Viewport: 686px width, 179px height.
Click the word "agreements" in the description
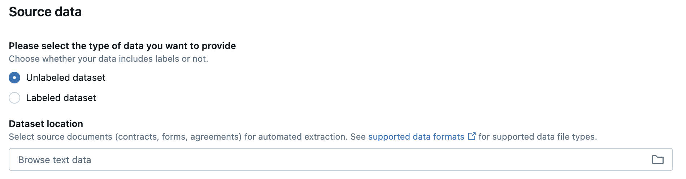click(x=215, y=137)
